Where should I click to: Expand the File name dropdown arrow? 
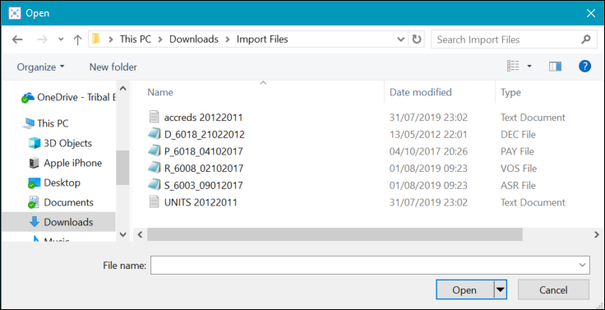[582, 266]
